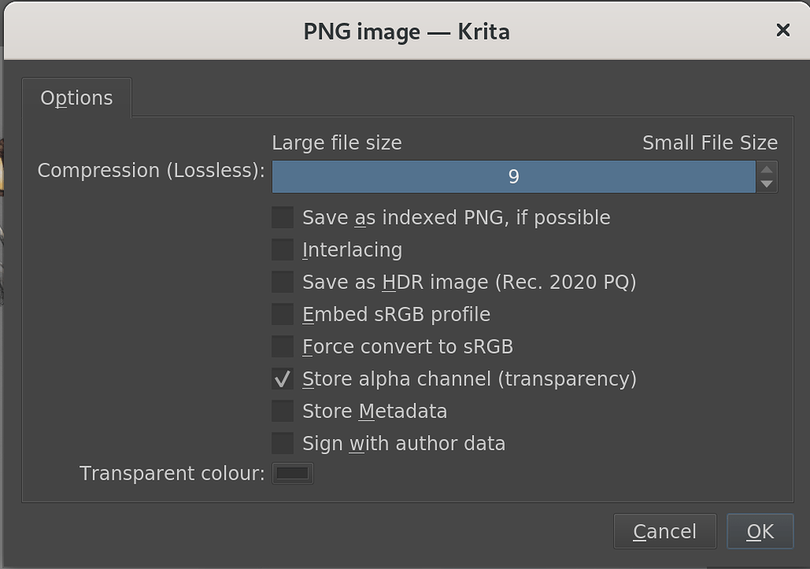Image resolution: width=810 pixels, height=569 pixels.
Task: Enable Embed sRGB profile
Action: tap(282, 314)
